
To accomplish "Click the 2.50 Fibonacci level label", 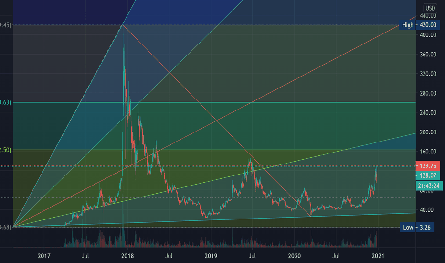I will (x=5, y=150).
